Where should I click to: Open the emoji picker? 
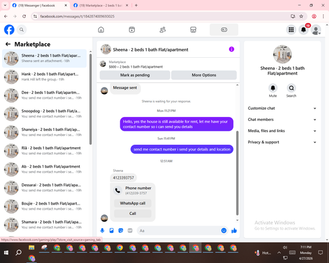[x=224, y=231]
